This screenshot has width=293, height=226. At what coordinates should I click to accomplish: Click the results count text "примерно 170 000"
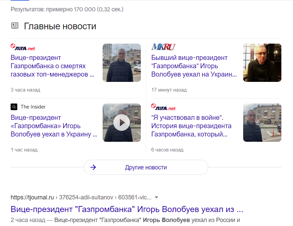point(71,9)
